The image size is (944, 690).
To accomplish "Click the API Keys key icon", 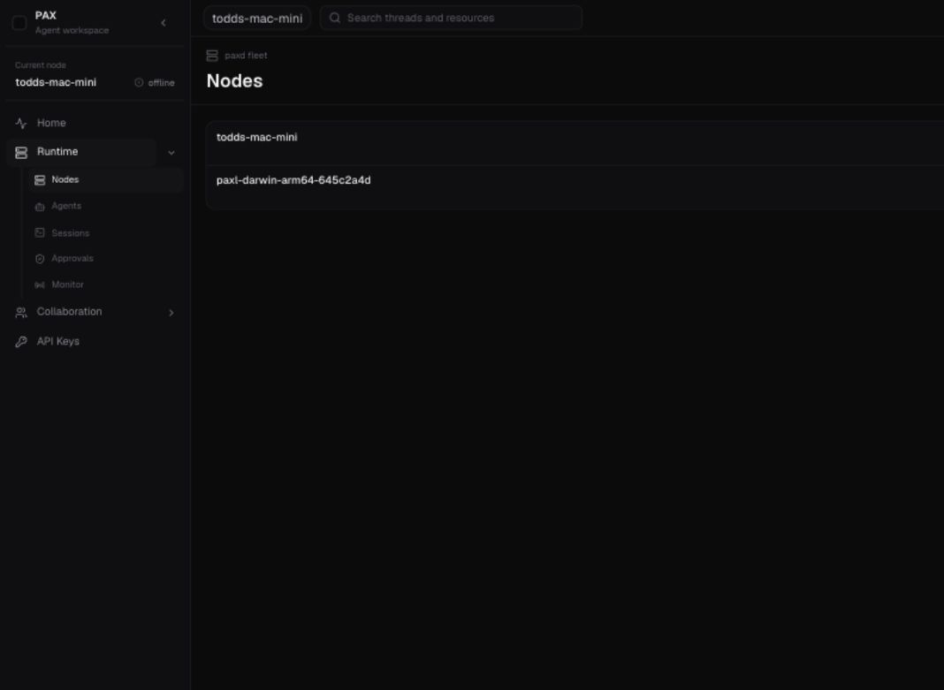I will [x=21, y=342].
